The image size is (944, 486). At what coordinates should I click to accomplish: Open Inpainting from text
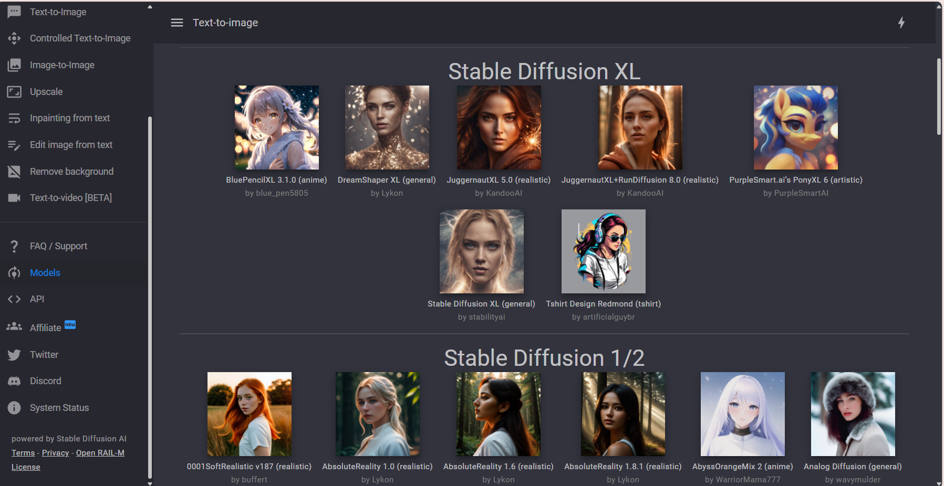tap(70, 118)
